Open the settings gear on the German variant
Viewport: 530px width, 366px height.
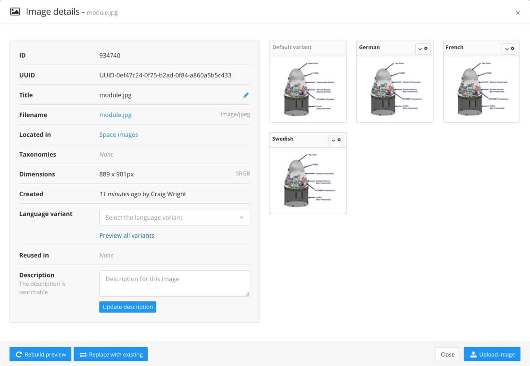(x=427, y=49)
